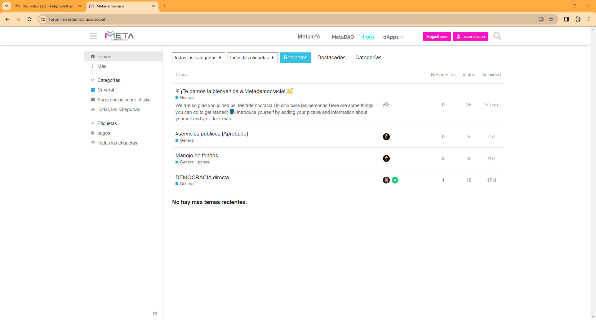Click the browser address bar
Screen dimensions: 596x320
pos(279,19)
